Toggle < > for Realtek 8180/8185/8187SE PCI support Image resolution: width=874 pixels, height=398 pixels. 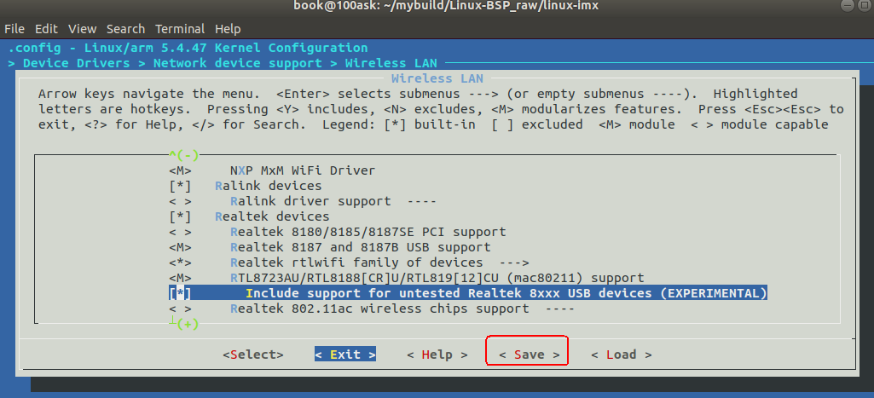[x=180, y=232]
